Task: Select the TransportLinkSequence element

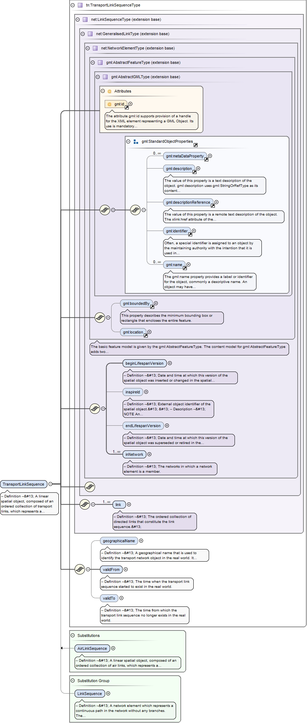Action: pyautogui.click(x=24, y=484)
